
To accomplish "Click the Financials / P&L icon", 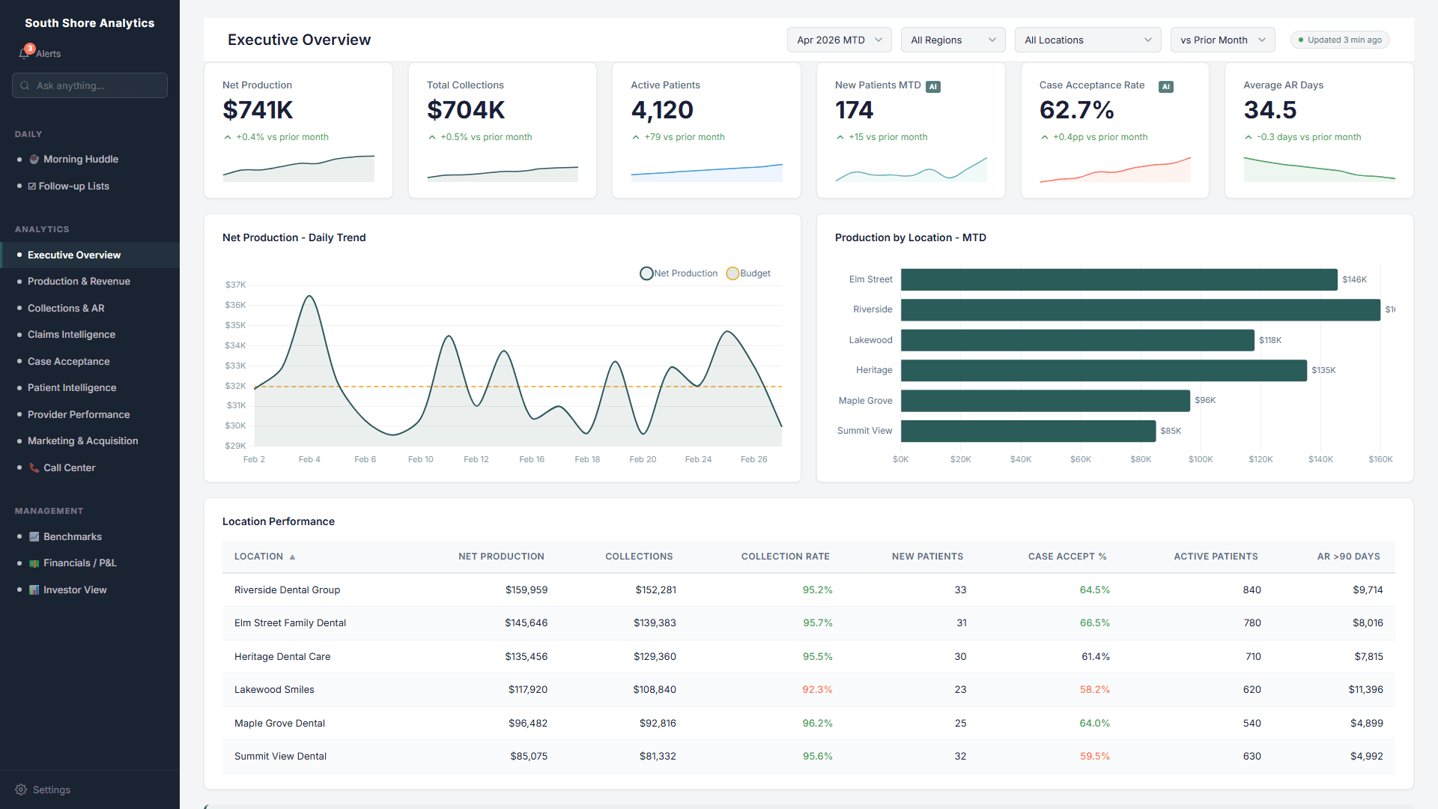I will [x=34, y=563].
